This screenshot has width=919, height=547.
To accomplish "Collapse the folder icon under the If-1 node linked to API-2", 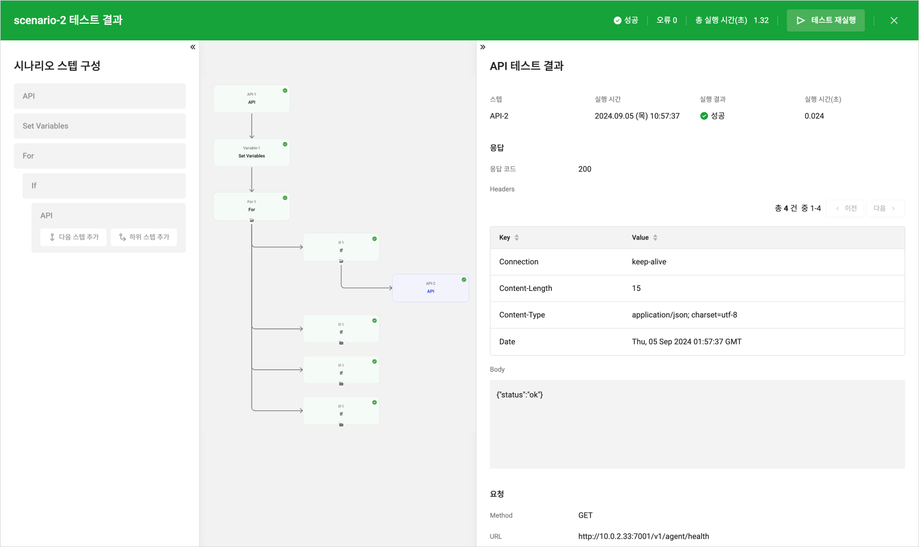I will coord(341,261).
